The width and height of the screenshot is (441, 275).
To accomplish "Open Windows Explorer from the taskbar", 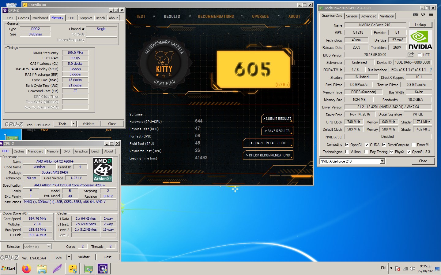I will coord(42,269).
